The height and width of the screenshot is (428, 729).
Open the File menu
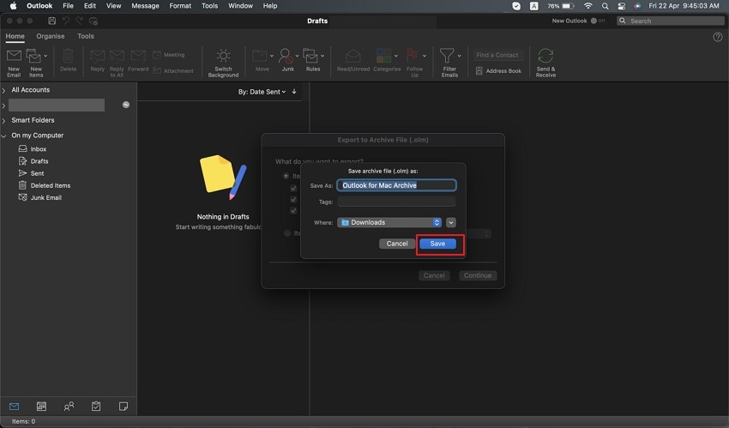(x=68, y=6)
